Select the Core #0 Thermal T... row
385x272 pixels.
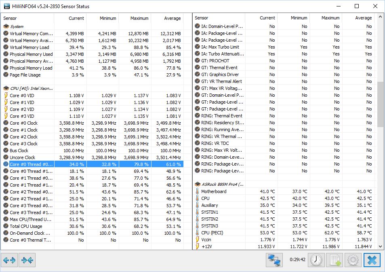(92, 240)
